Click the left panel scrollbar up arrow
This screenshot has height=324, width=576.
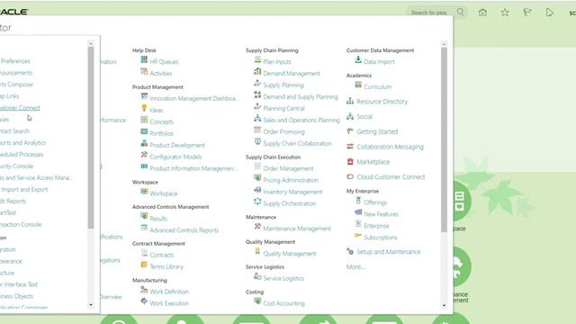pyautogui.click(x=91, y=44)
